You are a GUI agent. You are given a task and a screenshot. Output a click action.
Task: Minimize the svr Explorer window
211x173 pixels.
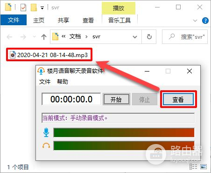(157, 7)
